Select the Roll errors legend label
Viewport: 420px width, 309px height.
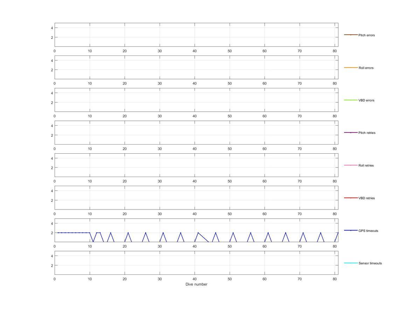[x=366, y=68]
